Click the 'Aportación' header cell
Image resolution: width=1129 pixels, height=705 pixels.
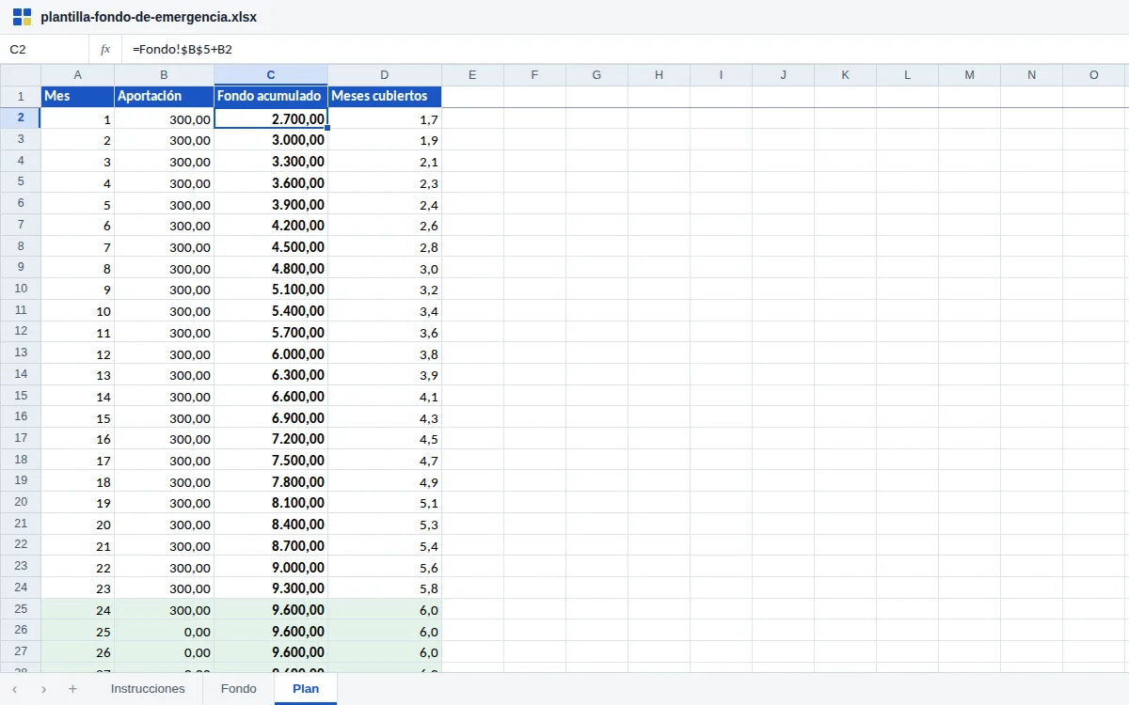click(x=164, y=96)
